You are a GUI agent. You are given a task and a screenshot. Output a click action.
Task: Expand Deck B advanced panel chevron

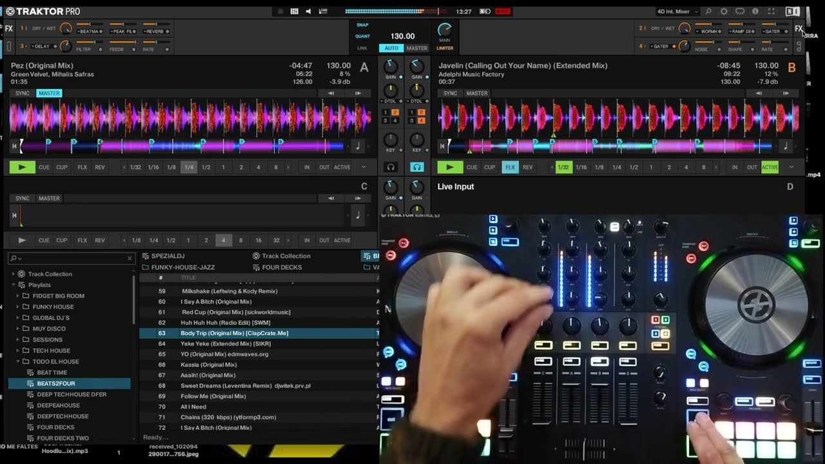(x=791, y=167)
